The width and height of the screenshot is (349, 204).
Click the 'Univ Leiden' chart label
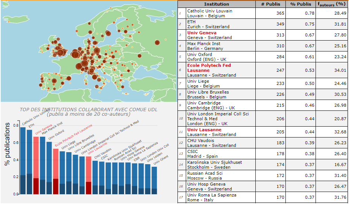pyautogui.click(x=155, y=157)
